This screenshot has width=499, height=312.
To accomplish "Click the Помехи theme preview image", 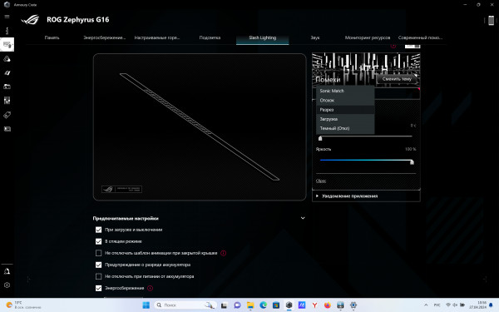I will [x=366, y=69].
